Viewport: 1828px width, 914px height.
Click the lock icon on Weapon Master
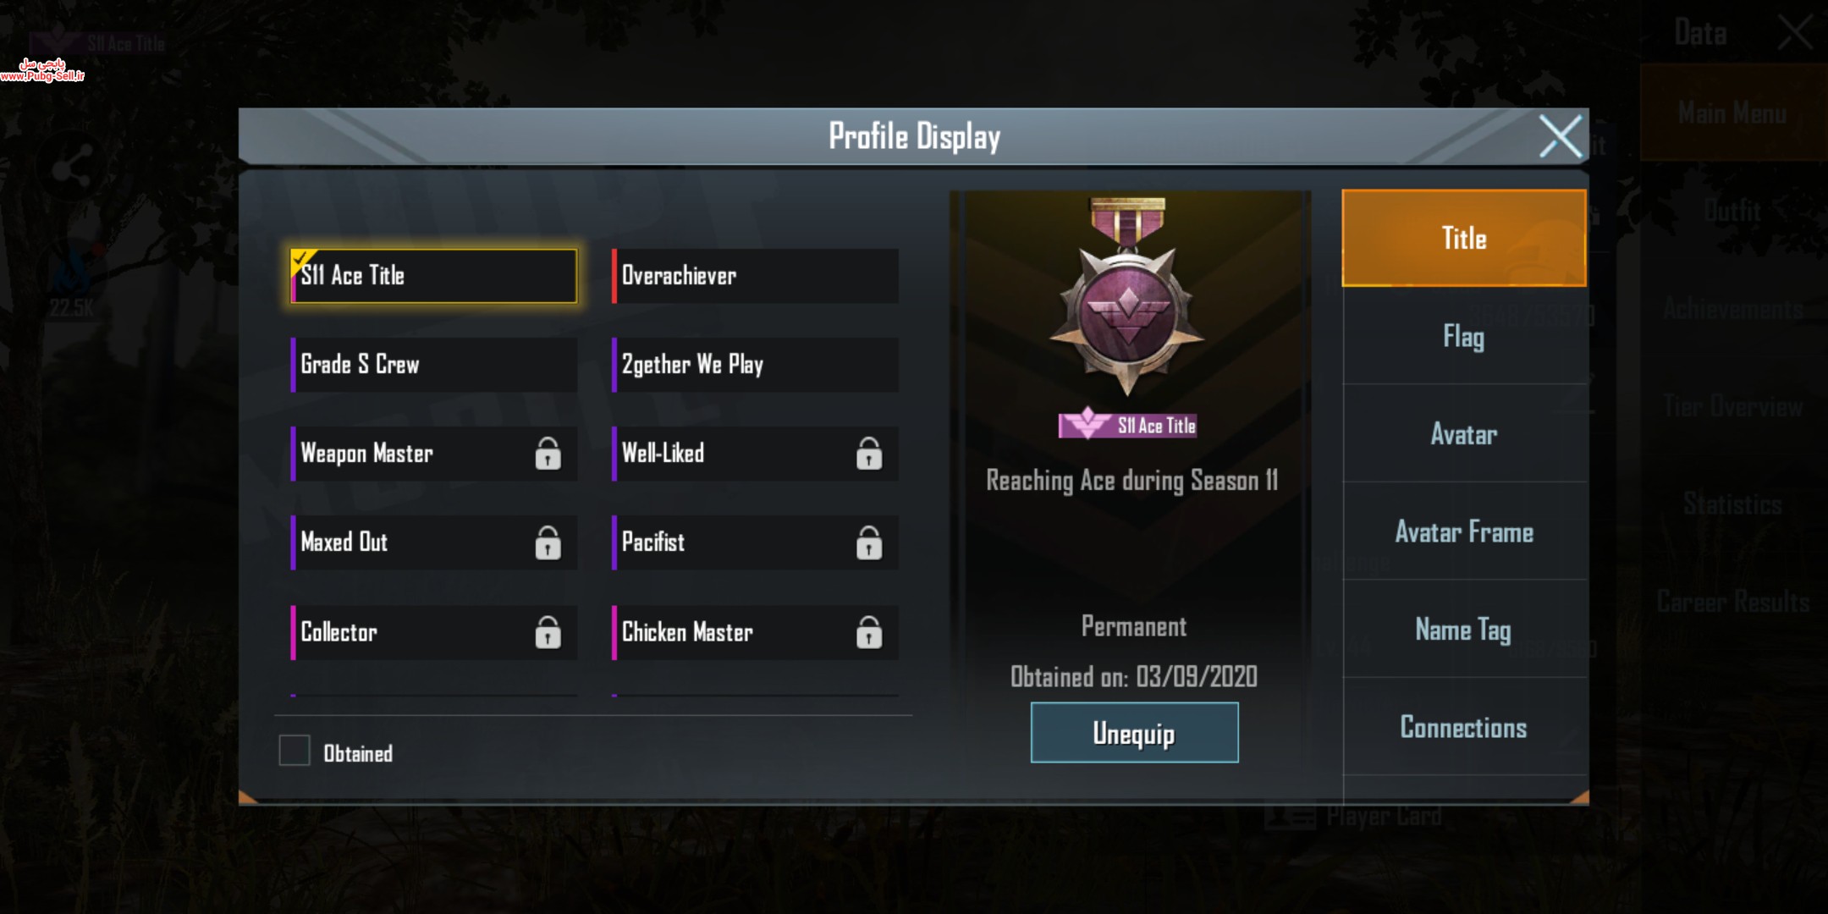(x=548, y=454)
